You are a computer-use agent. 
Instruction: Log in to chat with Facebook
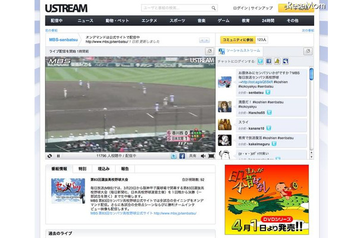coord(268,61)
